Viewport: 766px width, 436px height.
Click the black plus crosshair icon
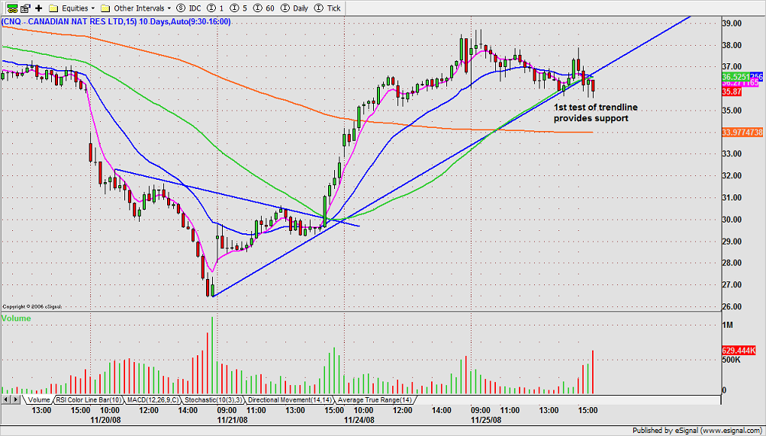(39, 8)
